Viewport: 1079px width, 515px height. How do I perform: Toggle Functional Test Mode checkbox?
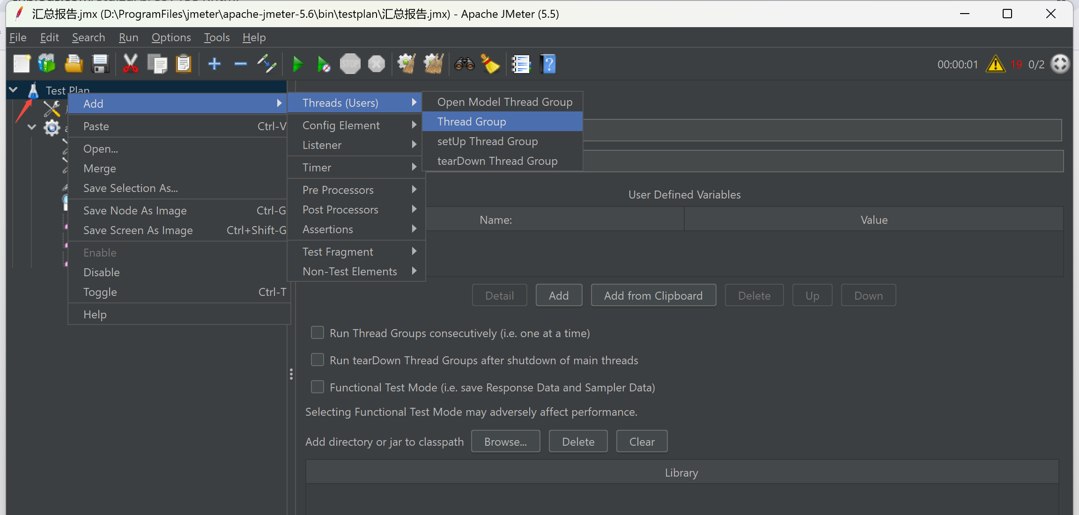[318, 387]
